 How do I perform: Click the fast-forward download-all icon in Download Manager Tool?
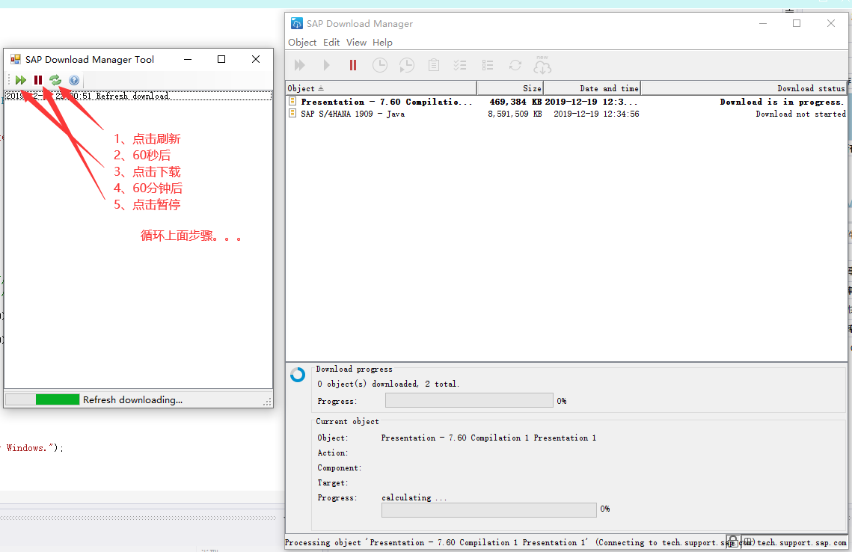[20, 79]
